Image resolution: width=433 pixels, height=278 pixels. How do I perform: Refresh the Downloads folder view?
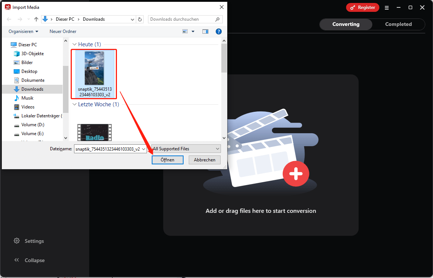pyautogui.click(x=139, y=19)
